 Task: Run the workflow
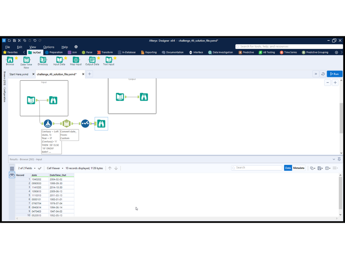(x=335, y=74)
